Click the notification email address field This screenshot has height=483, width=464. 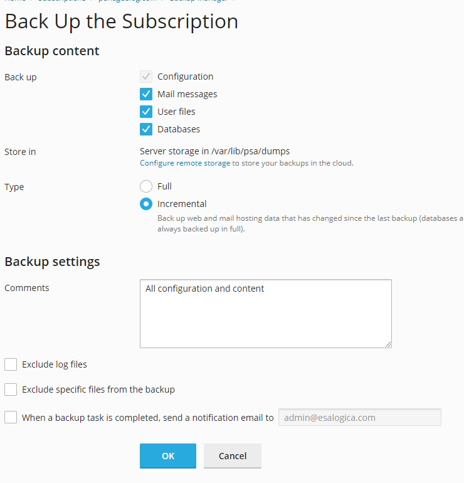359,417
